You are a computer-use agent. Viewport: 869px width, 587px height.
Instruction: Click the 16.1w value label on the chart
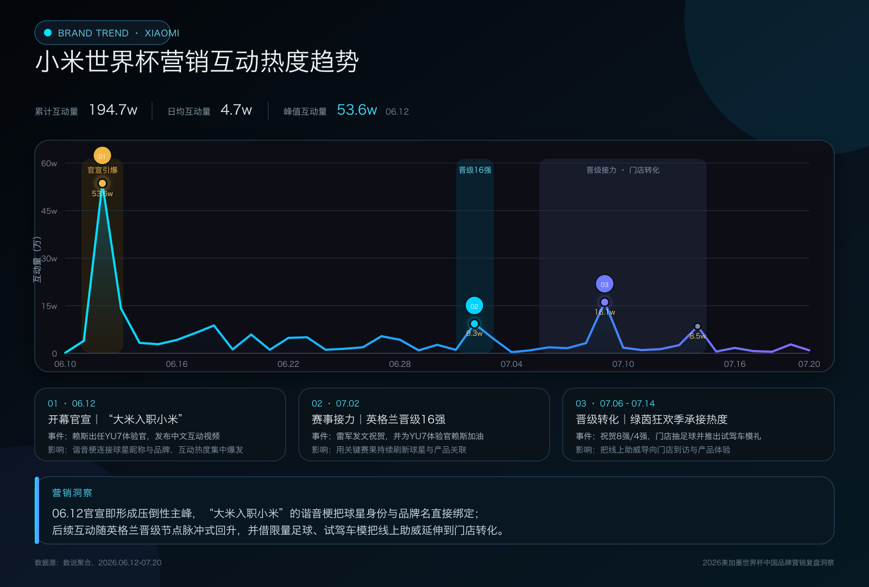(x=604, y=312)
